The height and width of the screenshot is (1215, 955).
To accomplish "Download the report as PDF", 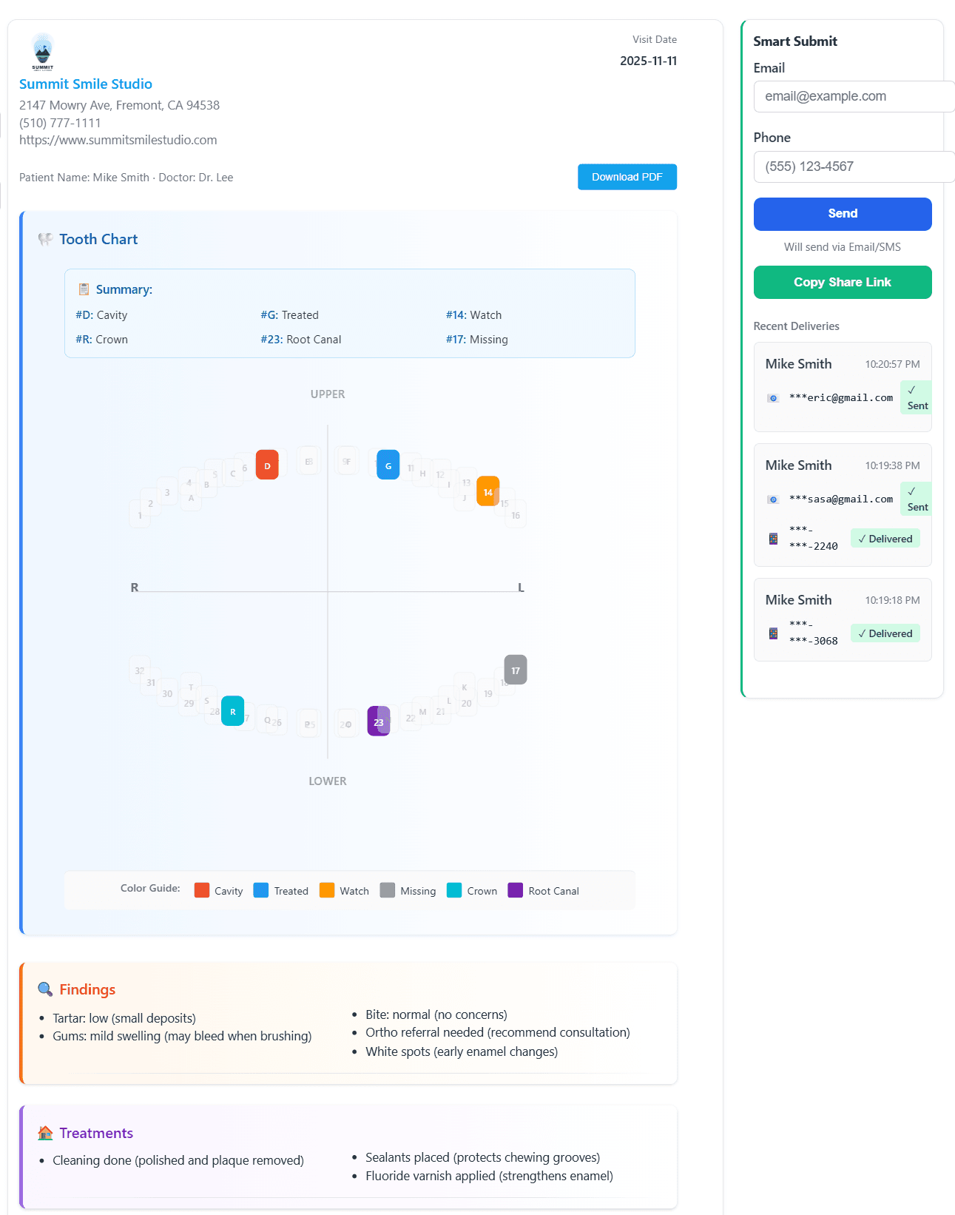I will 627,177.
